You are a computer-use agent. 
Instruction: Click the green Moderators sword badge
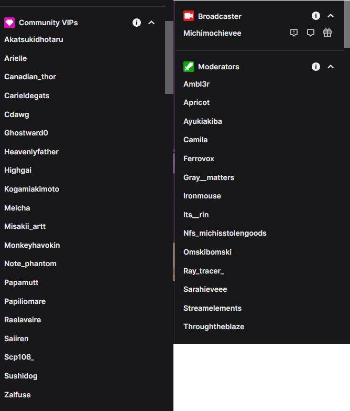[x=189, y=67]
